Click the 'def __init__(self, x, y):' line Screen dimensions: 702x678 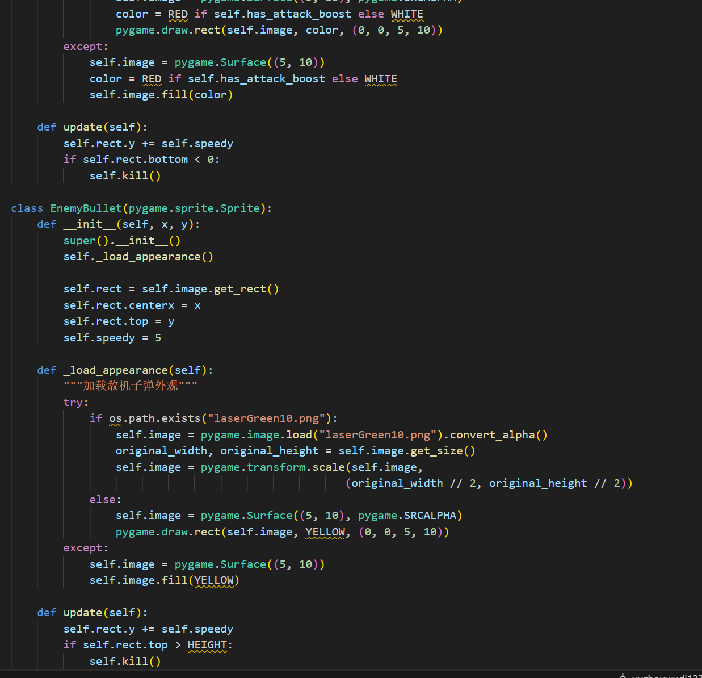(118, 224)
